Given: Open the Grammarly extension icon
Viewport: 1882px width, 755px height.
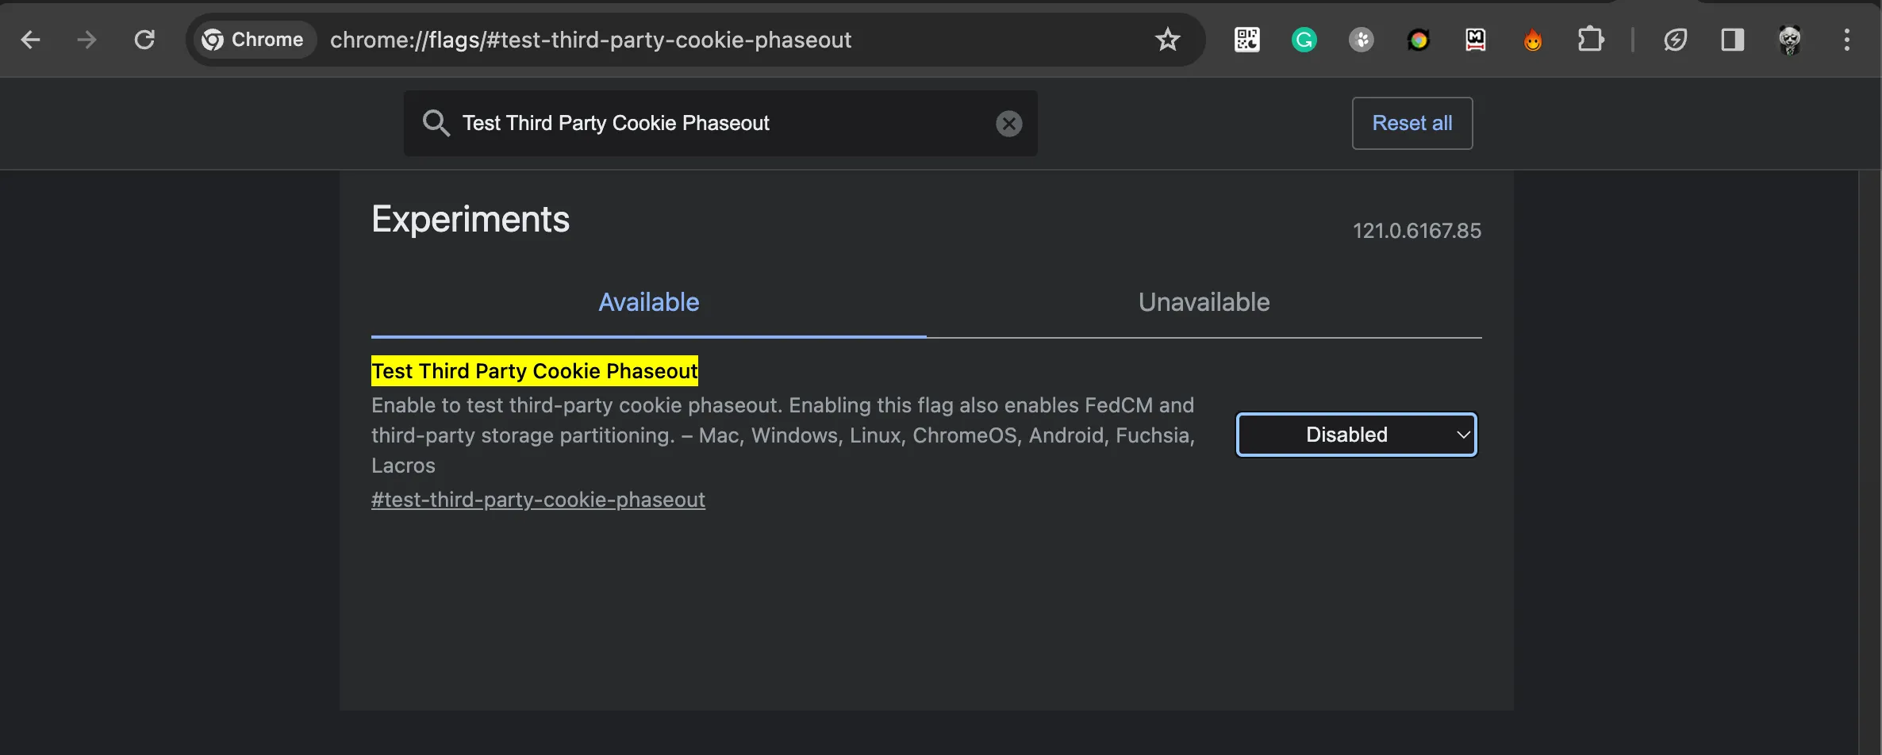Looking at the screenshot, I should (1304, 40).
